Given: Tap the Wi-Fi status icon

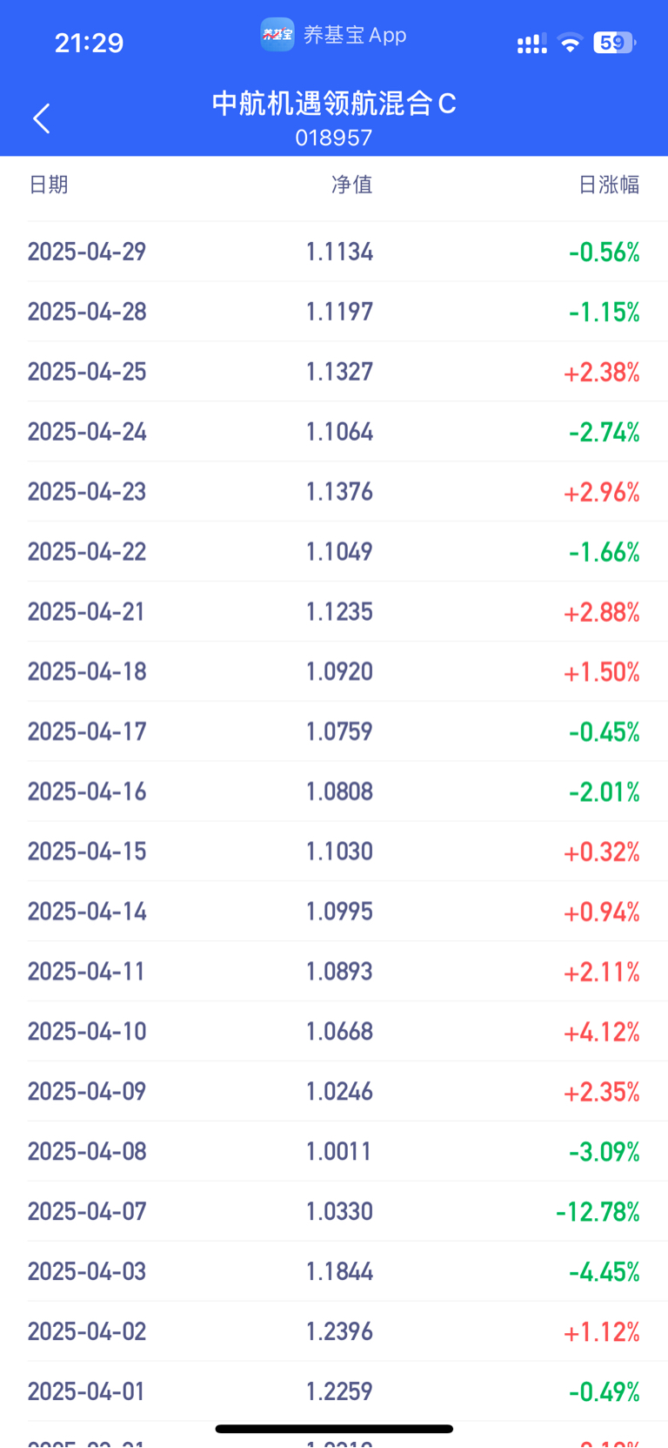Looking at the screenshot, I should coord(570,43).
